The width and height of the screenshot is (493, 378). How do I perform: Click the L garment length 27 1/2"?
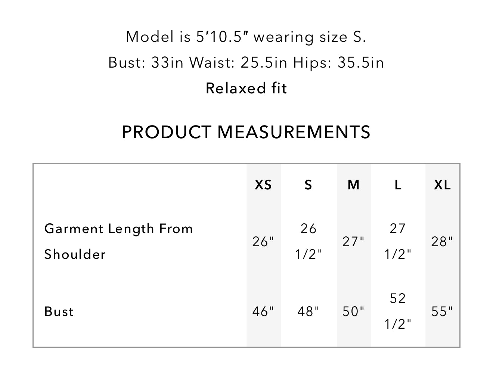398,241
